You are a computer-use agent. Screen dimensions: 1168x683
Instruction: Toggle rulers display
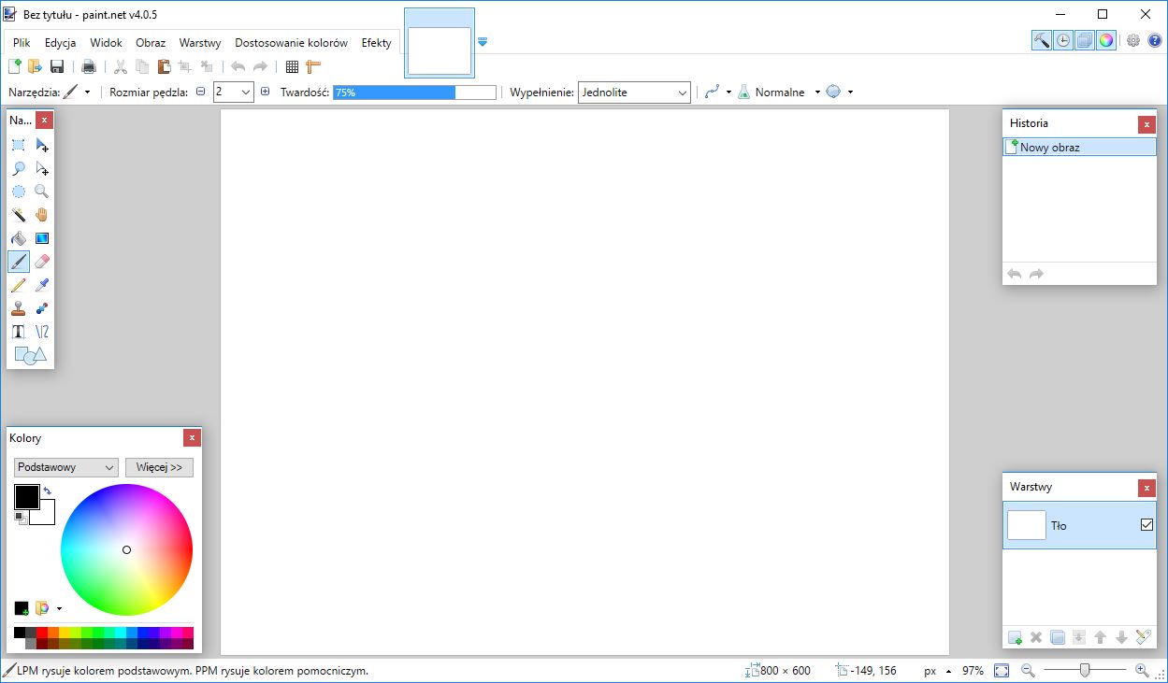click(313, 66)
